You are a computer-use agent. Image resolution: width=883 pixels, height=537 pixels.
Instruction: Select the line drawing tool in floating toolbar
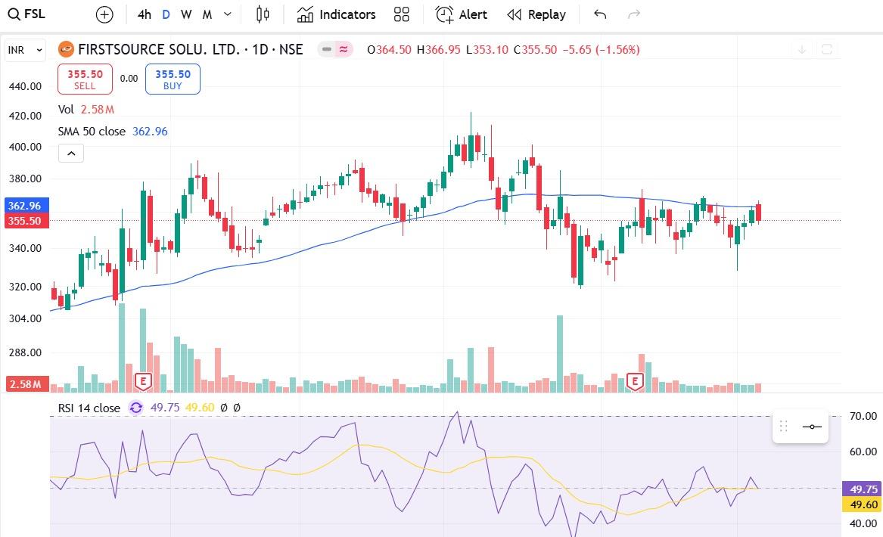812,426
